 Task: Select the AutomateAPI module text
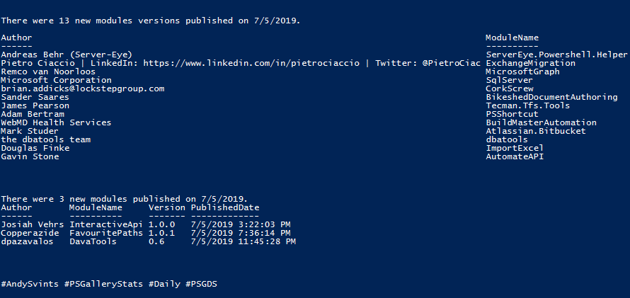515,156
